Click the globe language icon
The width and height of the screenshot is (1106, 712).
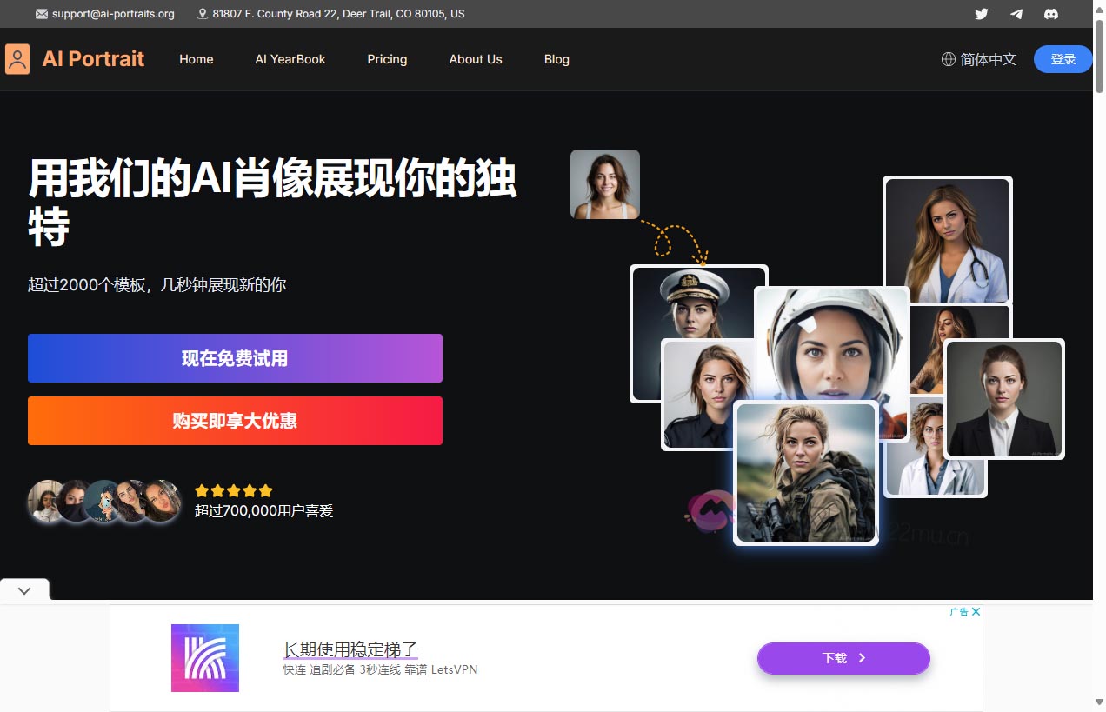click(949, 59)
